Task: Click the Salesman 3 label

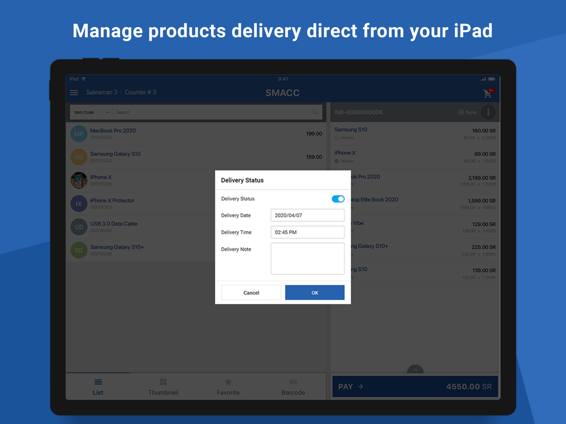Action: click(x=101, y=92)
